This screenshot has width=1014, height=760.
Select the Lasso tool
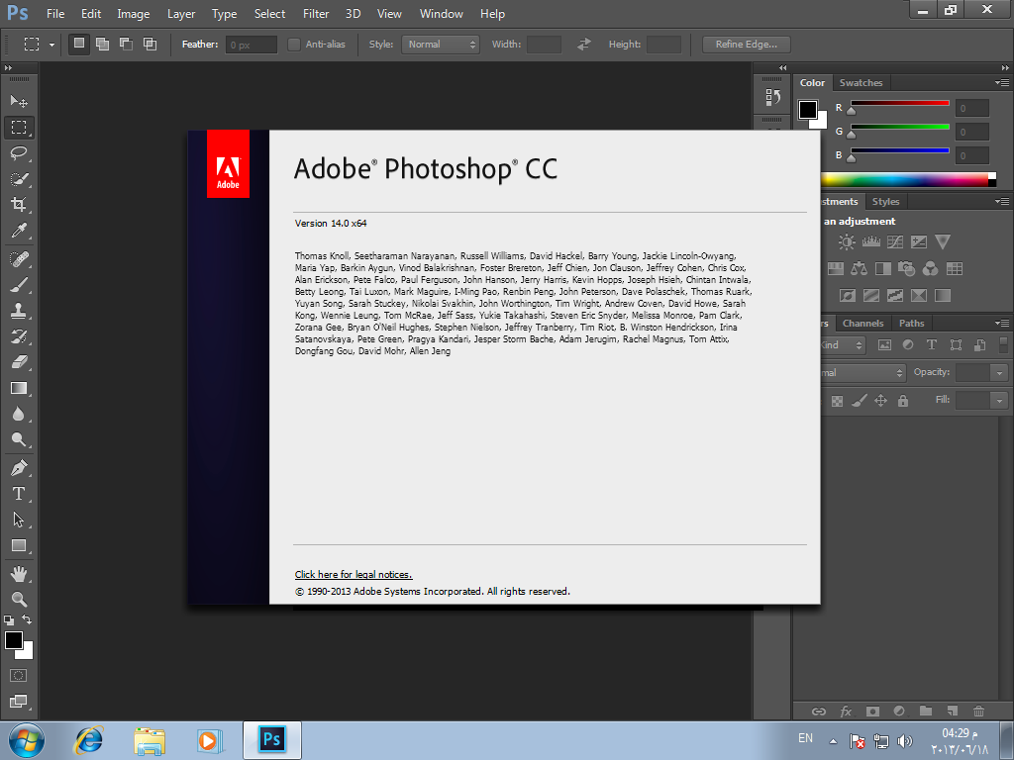[x=19, y=153]
